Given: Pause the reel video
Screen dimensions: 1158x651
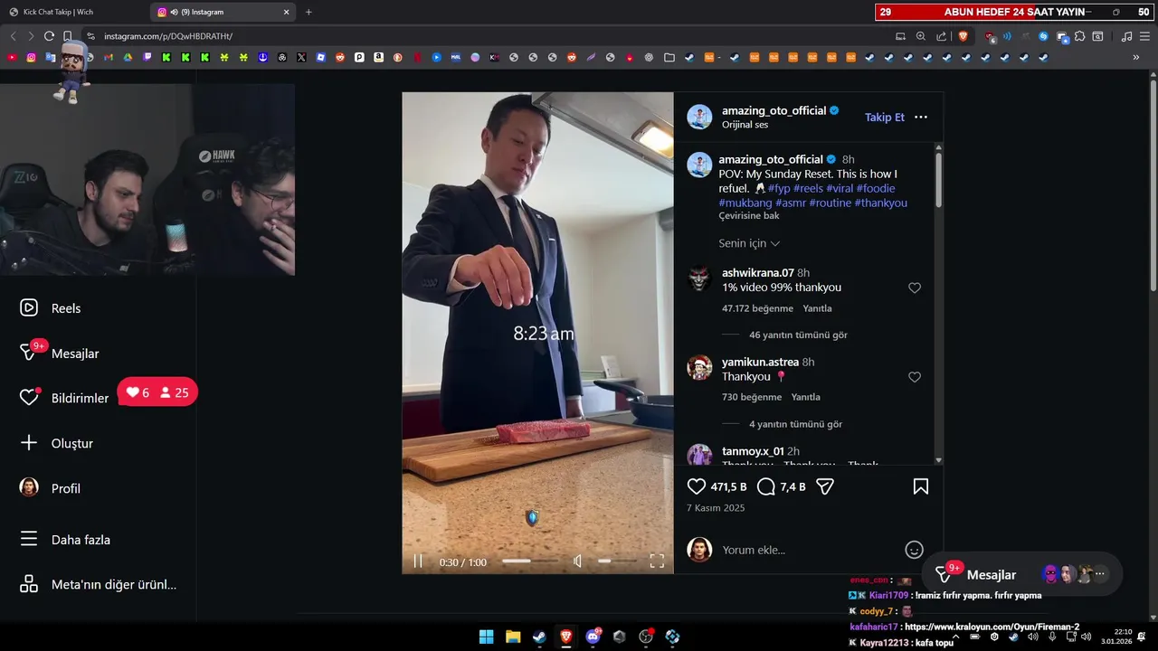Looking at the screenshot, I should point(418,561).
